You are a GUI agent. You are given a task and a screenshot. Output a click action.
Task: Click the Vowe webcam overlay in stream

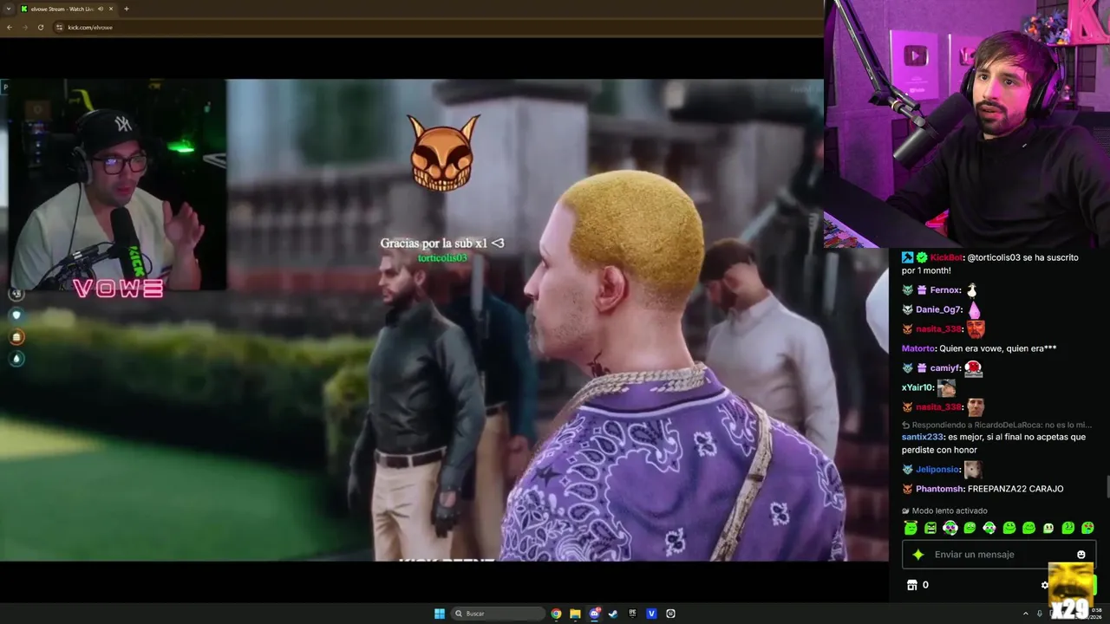coord(117,185)
